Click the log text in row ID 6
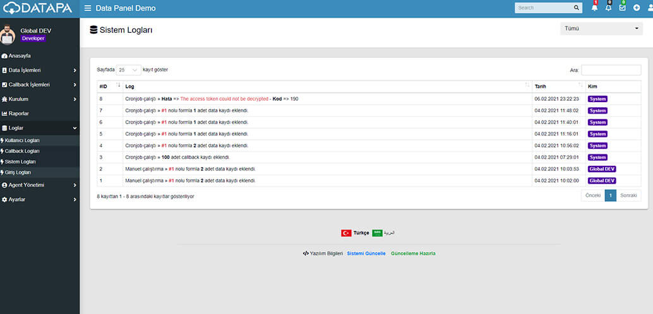Image resolution: width=653 pixels, height=314 pixels. point(186,122)
